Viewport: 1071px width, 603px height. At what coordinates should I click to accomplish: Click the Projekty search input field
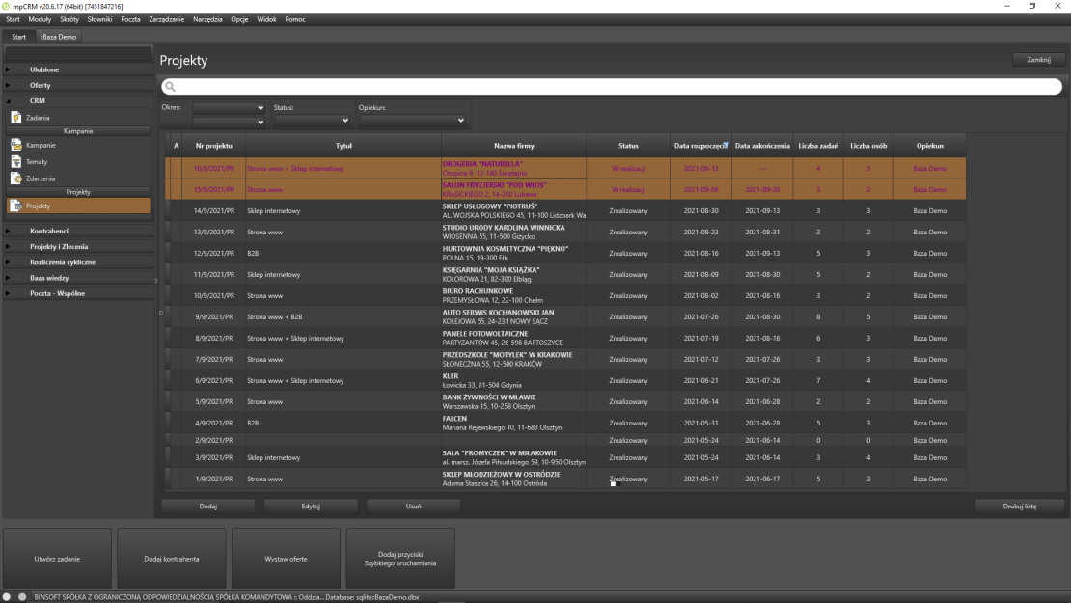(x=612, y=87)
